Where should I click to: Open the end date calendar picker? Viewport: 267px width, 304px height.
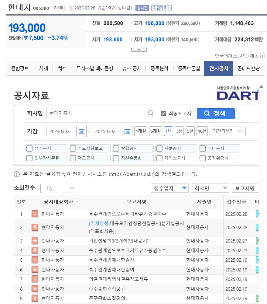[127, 131]
